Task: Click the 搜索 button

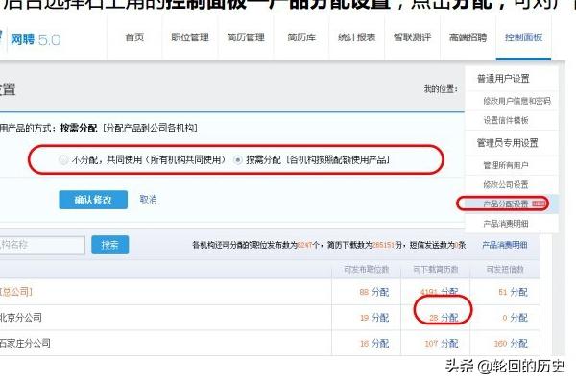Action: coord(110,245)
